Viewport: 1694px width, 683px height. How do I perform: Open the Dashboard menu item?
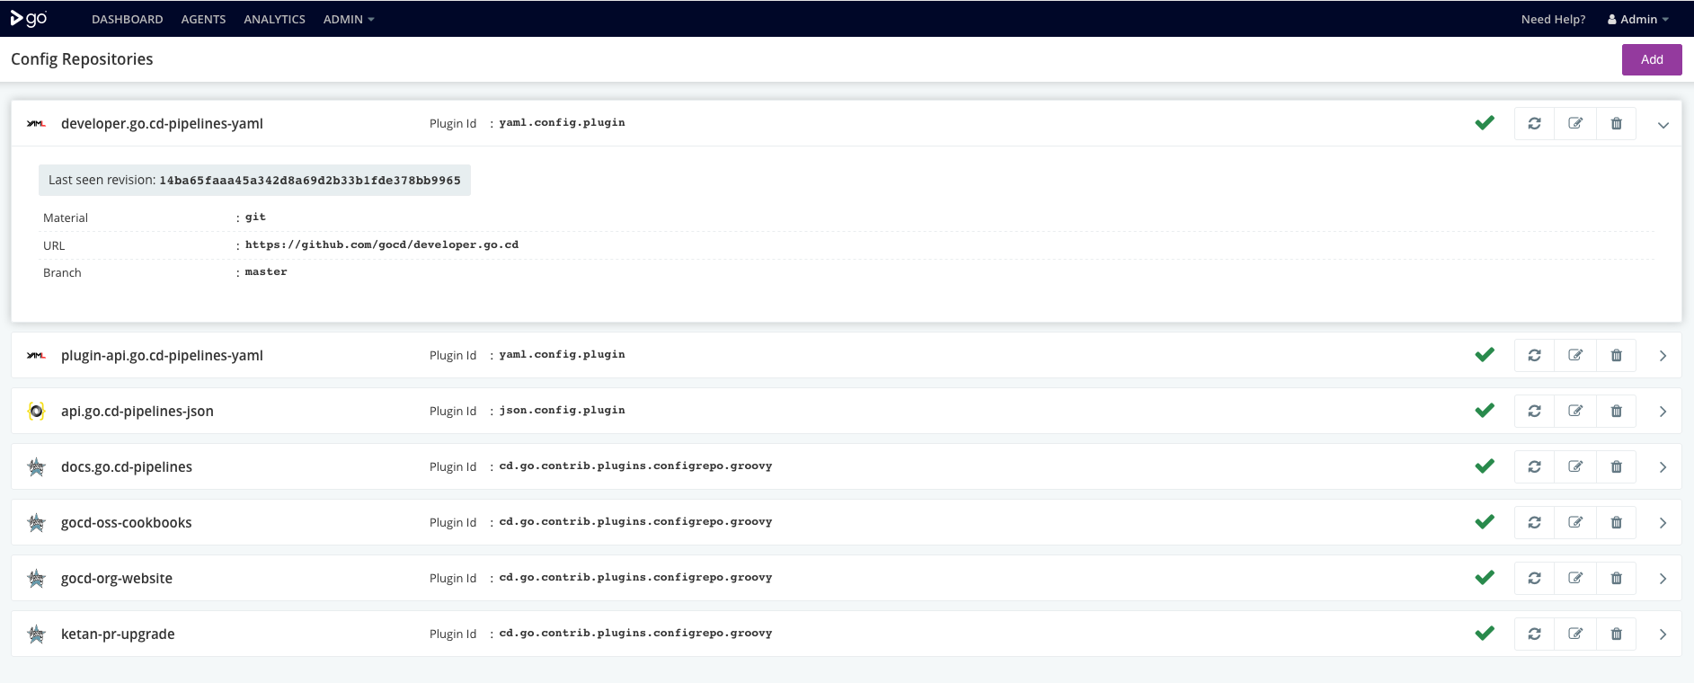128,19
